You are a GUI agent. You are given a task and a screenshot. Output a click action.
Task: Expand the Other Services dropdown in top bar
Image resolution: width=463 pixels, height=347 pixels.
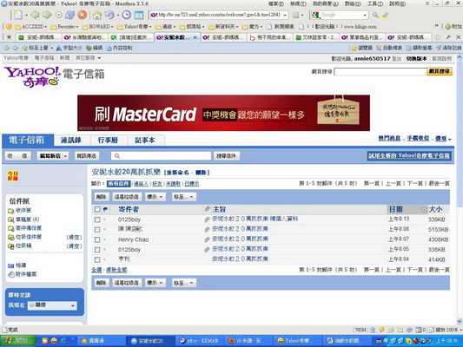(x=88, y=58)
